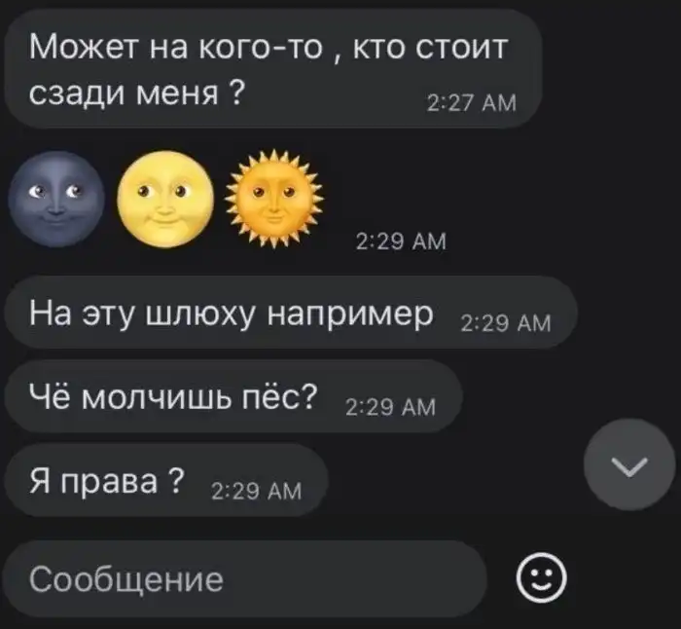Click the text "сзади меня ?" in first message
Image resolution: width=681 pixels, height=629 pixels.
[x=137, y=92]
